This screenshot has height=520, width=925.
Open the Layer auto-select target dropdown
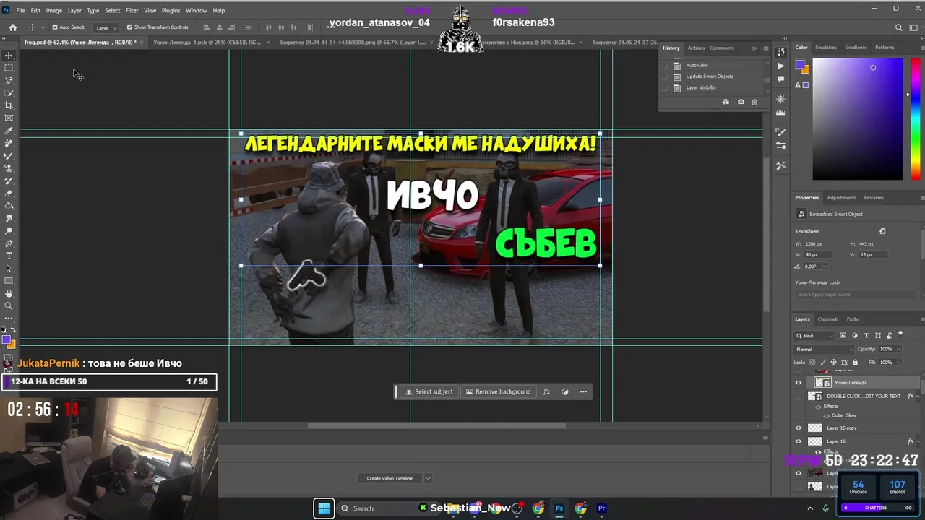point(106,28)
